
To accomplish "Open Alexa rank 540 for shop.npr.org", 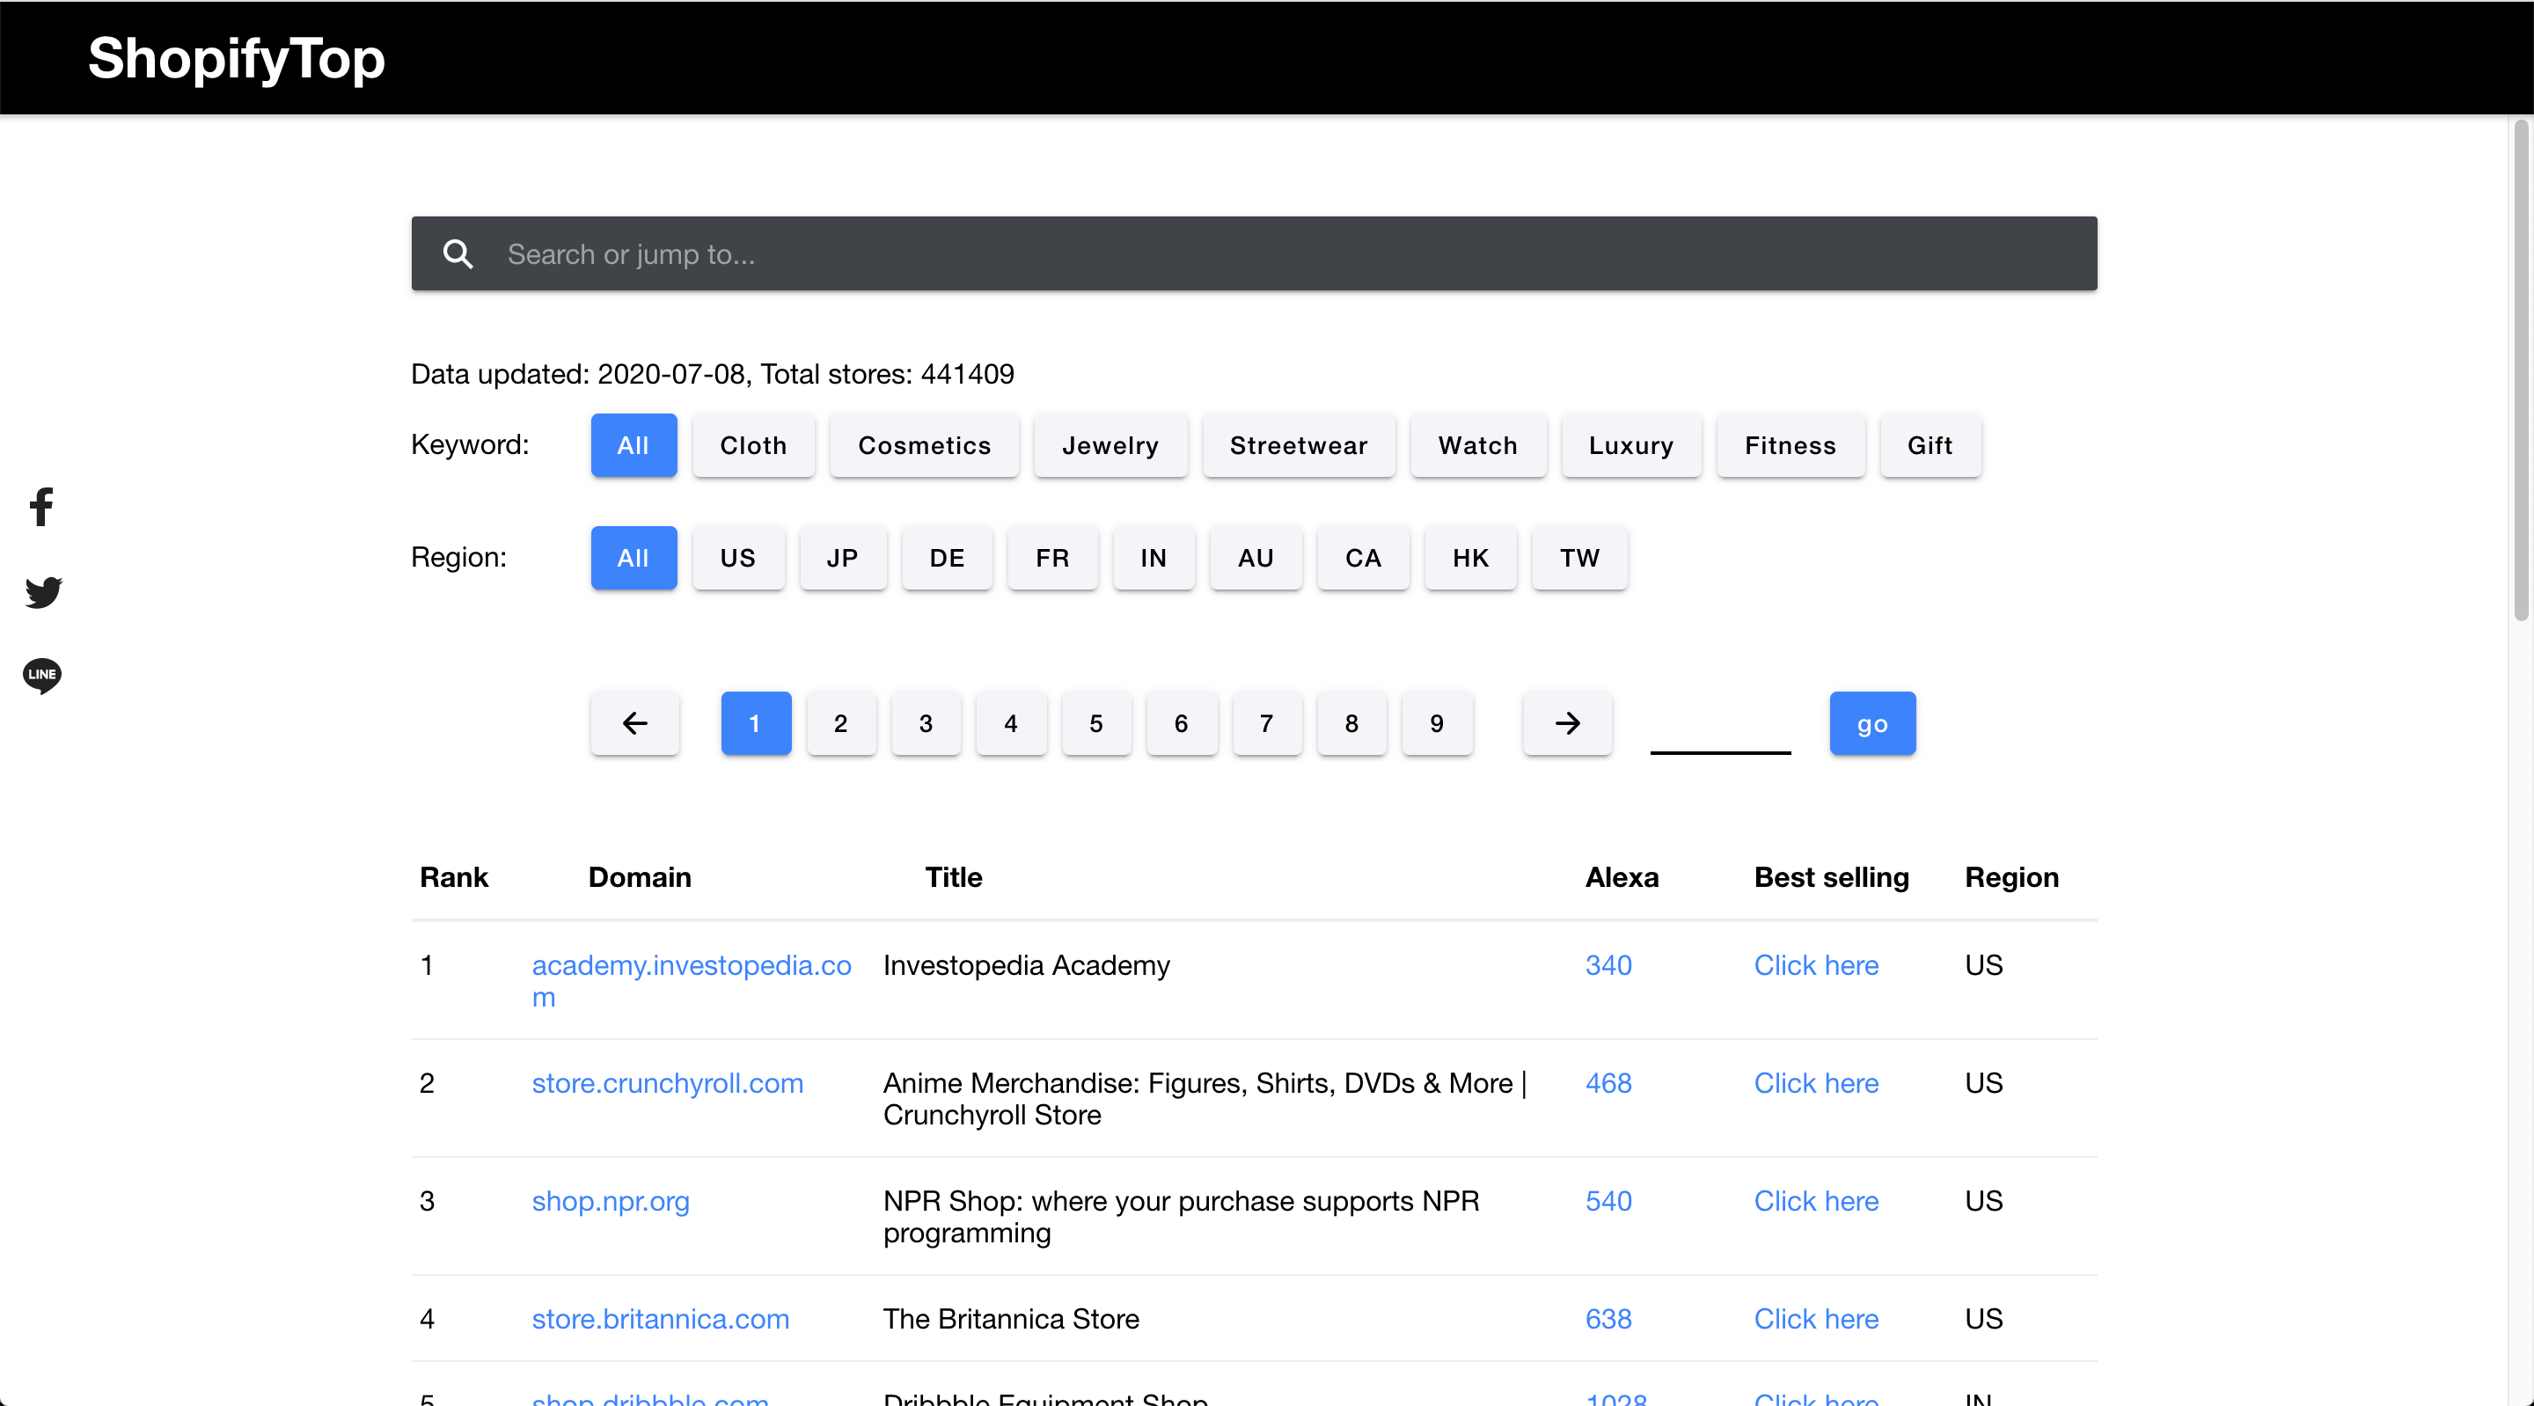I will click(x=1608, y=1200).
